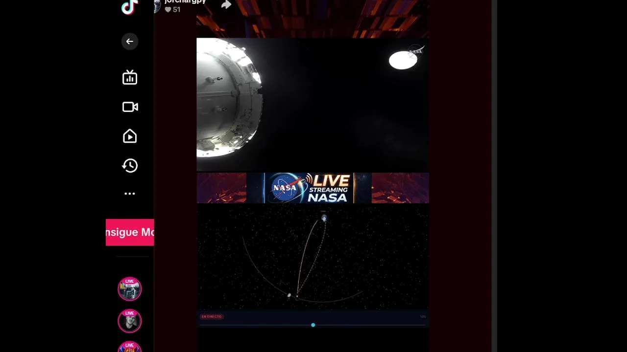Open the second LIVE avatar with face
627x352 pixels.
point(130,321)
